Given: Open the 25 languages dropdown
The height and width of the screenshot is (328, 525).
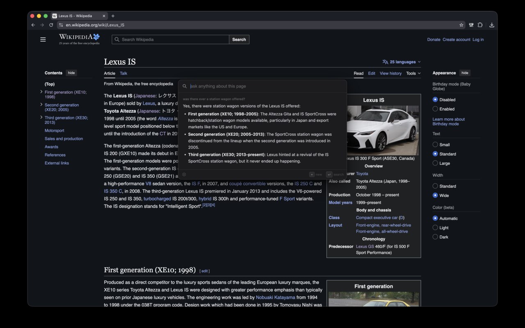Looking at the screenshot, I should [x=402, y=62].
